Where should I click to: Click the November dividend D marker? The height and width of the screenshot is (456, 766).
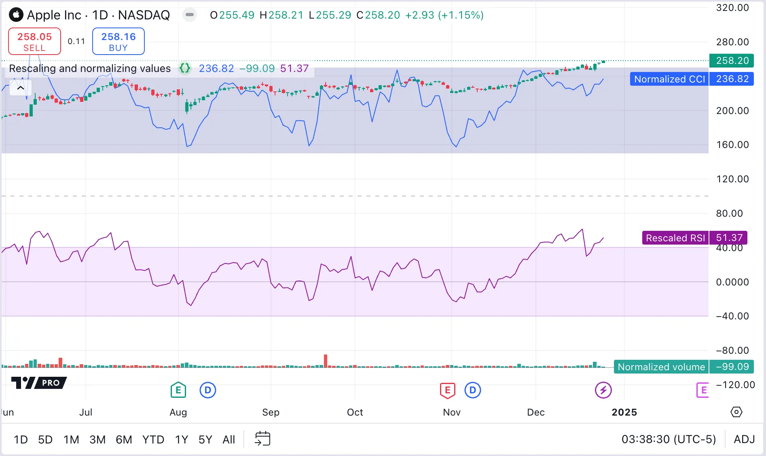coord(472,390)
